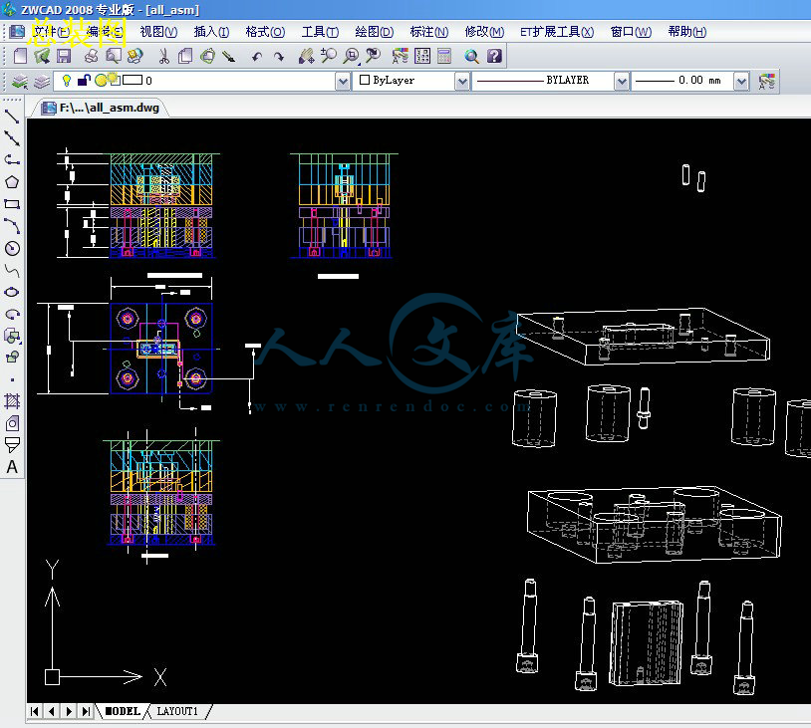Image resolution: width=811 pixels, height=728 pixels.
Task: Select the Polyline tool
Action: click(12, 159)
